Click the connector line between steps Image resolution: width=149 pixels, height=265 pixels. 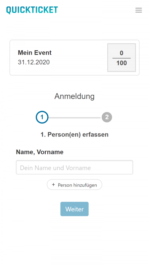75,118
